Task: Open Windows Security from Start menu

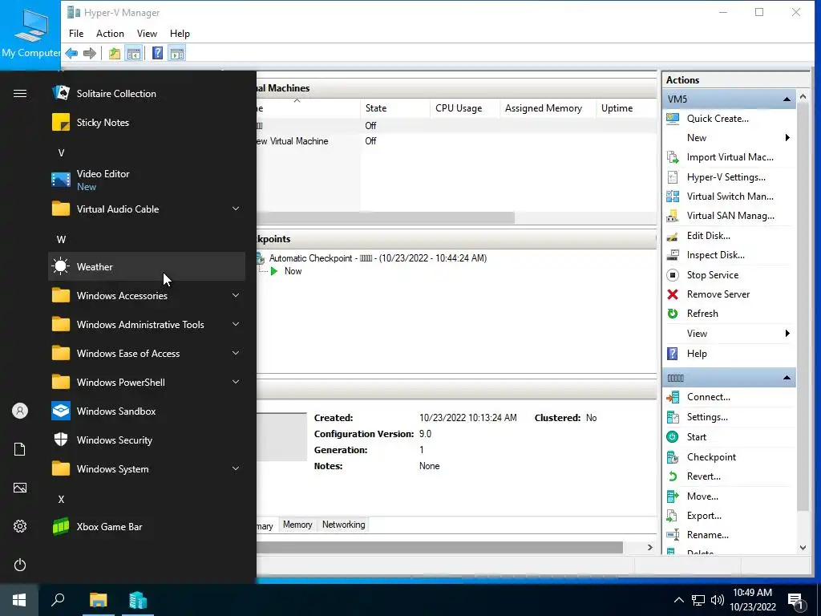Action: 147,440
